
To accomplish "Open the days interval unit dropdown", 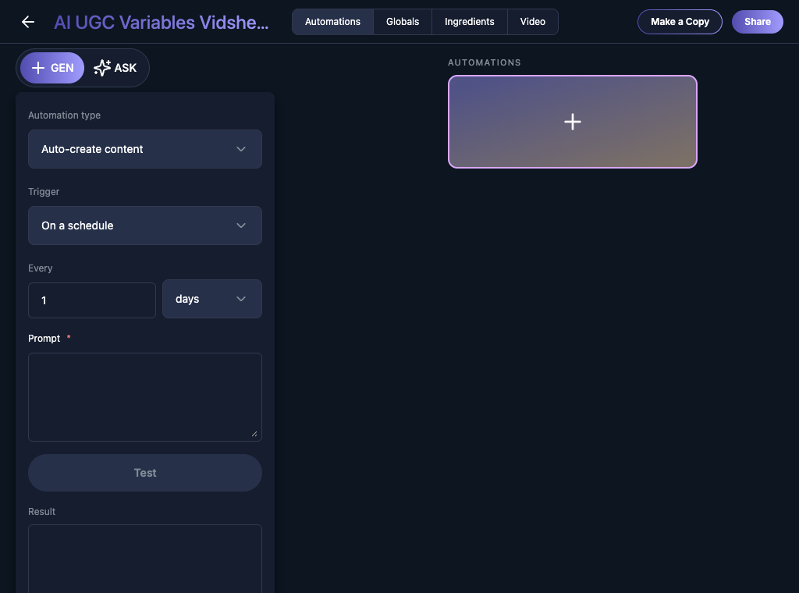I will click(x=212, y=299).
